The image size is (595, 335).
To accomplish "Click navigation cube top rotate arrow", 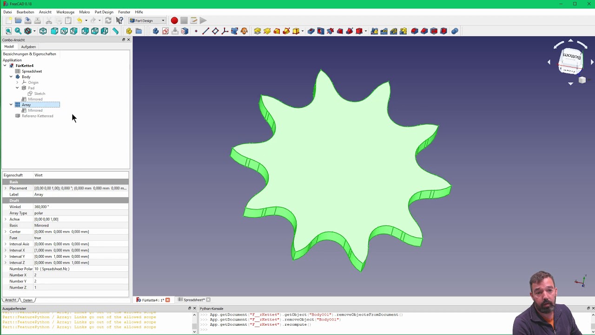I will pos(571,41).
